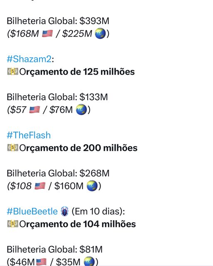
Task: Click the globe emoji after $35M
Action: point(89,261)
